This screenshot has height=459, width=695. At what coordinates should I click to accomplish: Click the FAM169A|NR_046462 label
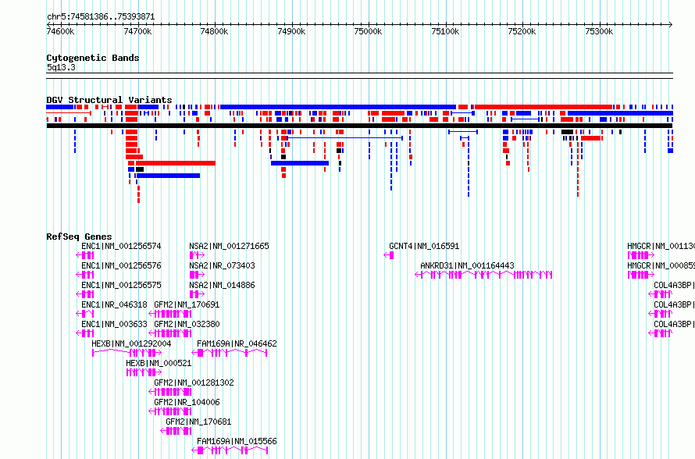[237, 343]
